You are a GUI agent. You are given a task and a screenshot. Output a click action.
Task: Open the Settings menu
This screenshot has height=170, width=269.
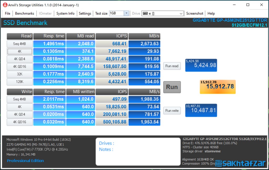(x=85, y=13)
